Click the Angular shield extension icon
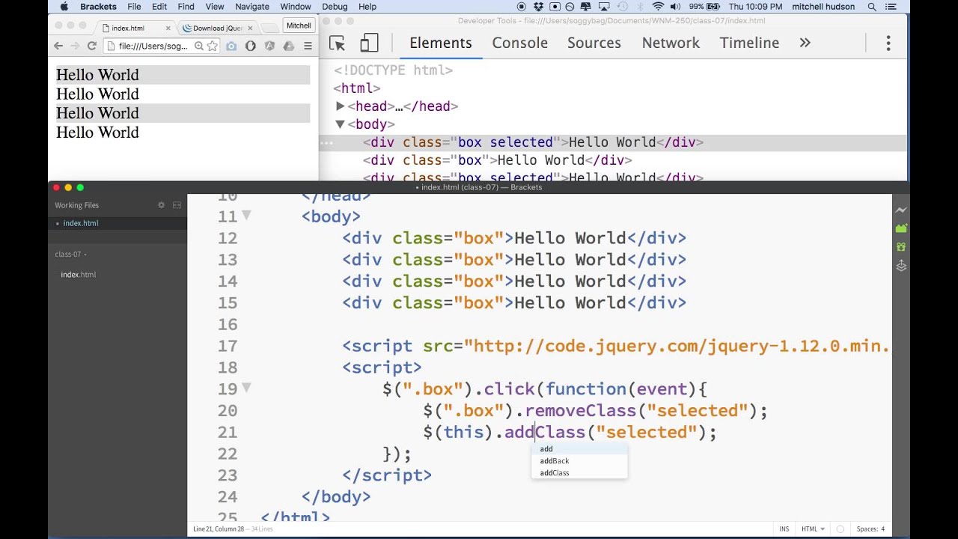 point(269,46)
